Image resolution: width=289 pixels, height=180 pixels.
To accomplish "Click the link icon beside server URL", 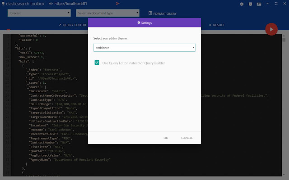I will point(51,4).
